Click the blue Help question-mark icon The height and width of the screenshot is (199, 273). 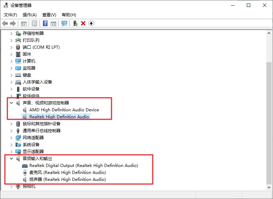(x=45, y=23)
